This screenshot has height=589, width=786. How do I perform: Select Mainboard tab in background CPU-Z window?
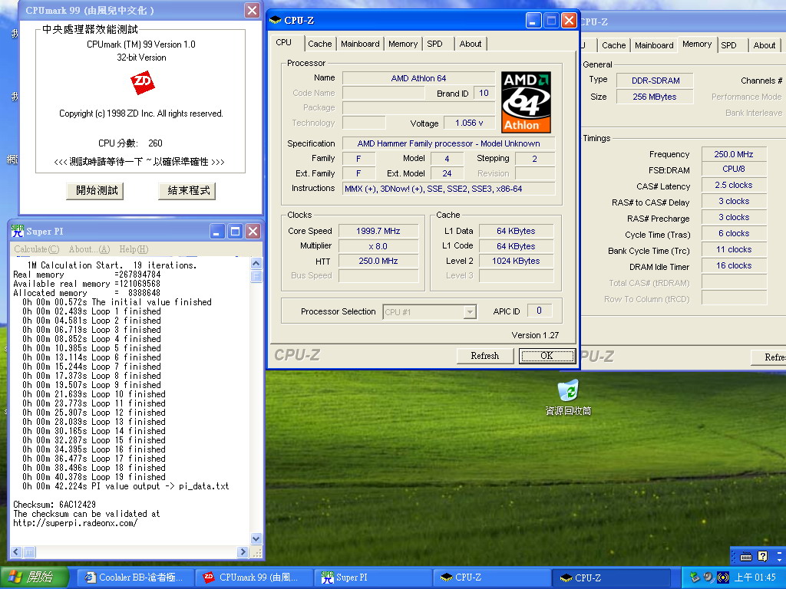pos(654,45)
